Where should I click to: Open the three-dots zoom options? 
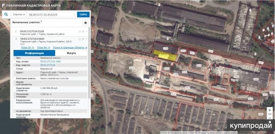pos(270,114)
